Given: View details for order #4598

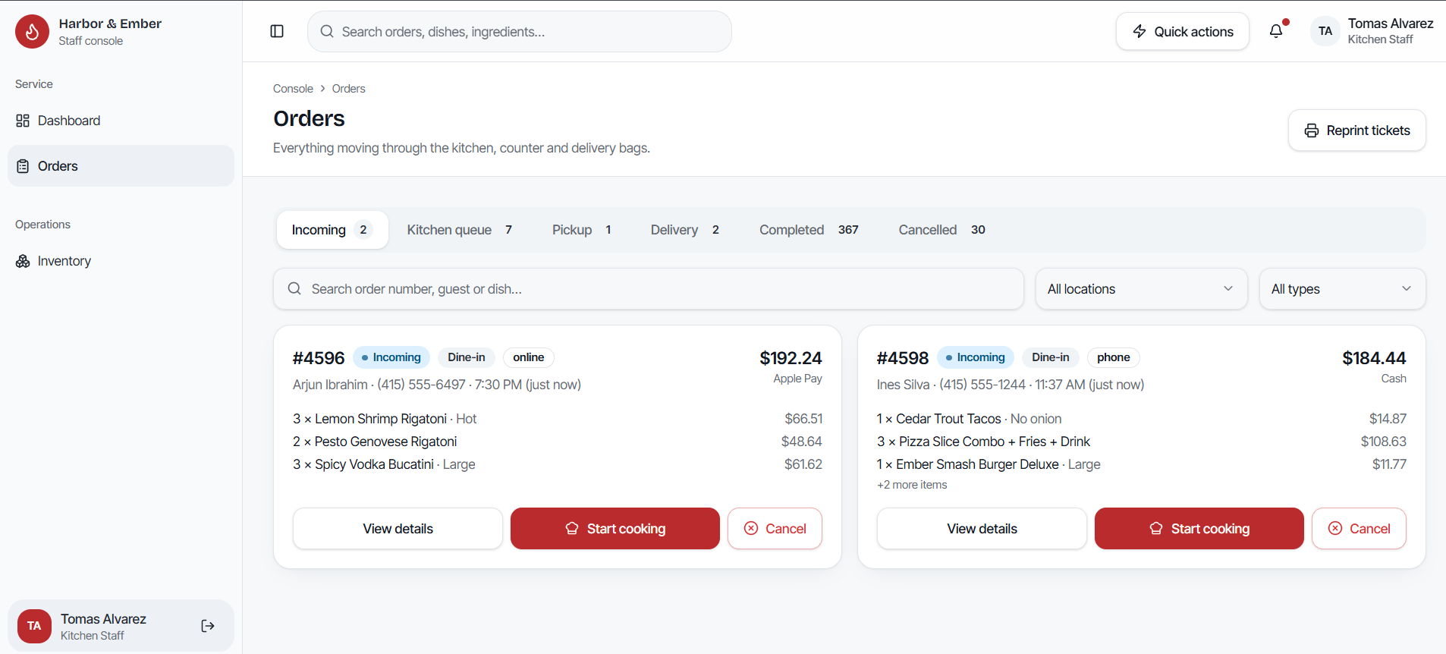Looking at the screenshot, I should click(982, 529).
